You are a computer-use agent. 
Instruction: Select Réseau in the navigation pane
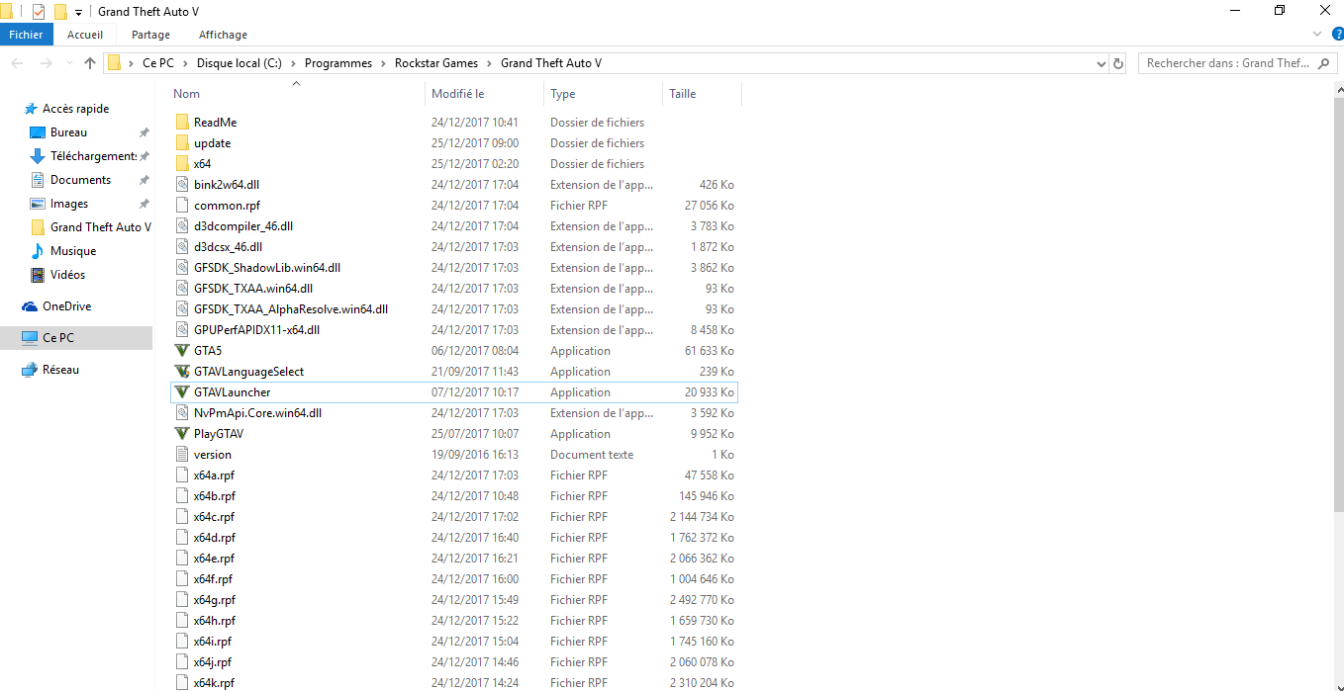tap(60, 370)
